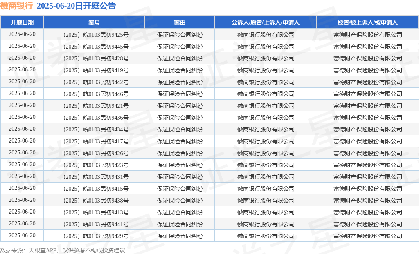This screenshot has height=254, width=419.
Task: Click 保证保险合同纠纷 in the 9426号 row
Action: point(180,153)
